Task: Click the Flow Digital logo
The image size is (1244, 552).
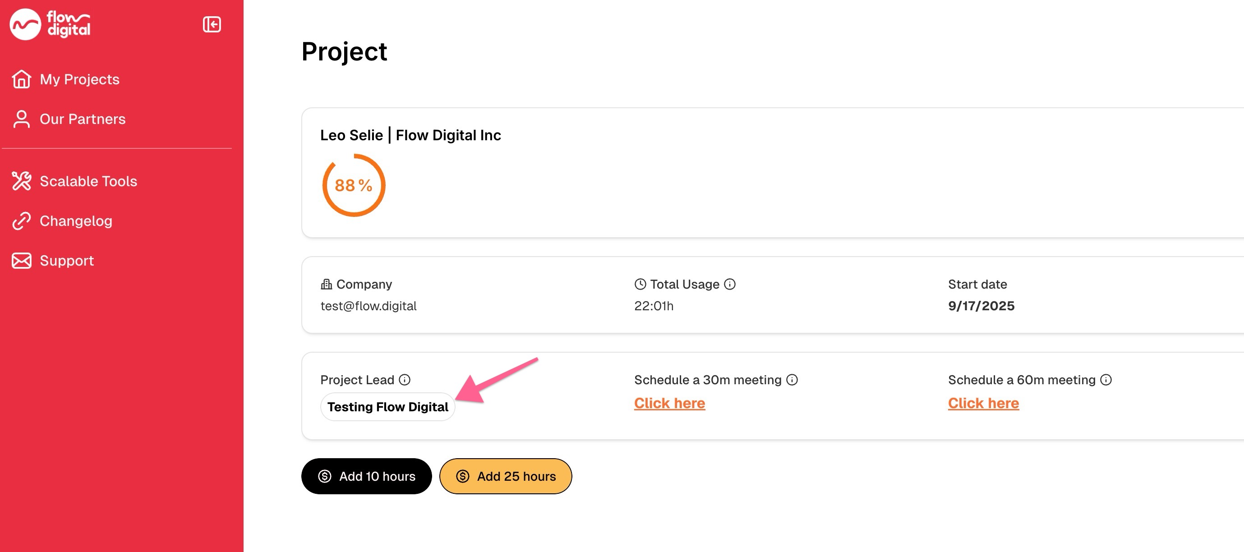Action: tap(50, 24)
